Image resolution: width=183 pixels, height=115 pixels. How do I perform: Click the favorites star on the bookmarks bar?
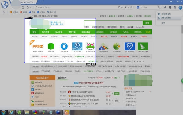(x=4, y=12)
